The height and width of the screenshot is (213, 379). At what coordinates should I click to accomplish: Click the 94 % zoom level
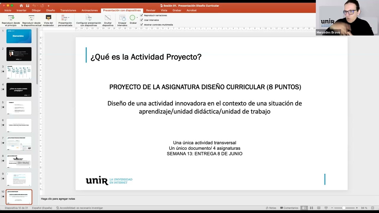364,208
